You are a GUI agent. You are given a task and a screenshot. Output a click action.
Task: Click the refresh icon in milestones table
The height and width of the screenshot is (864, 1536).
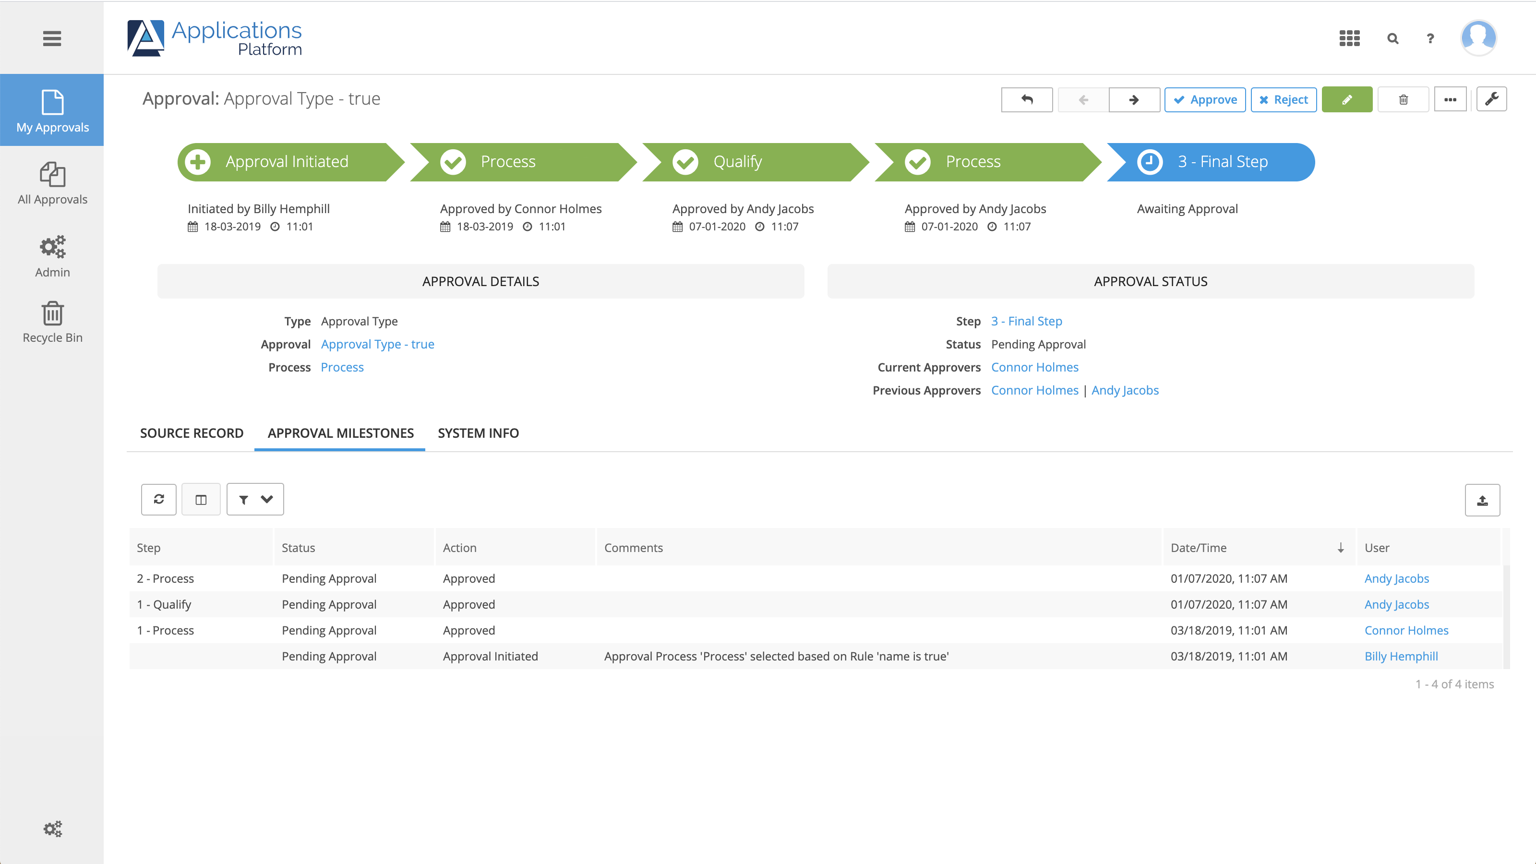[x=159, y=499]
